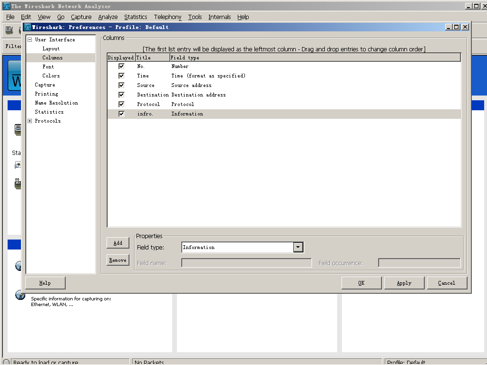The width and height of the screenshot is (487, 365).
Task: Toggle Displayed checkbox for the Time column
Action: tap(121, 76)
